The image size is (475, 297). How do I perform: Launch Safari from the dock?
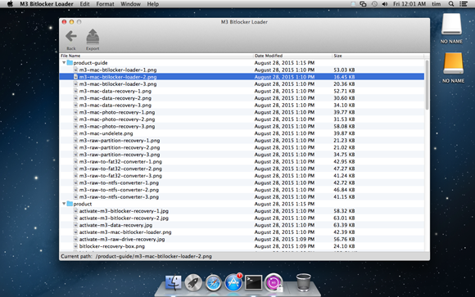213,283
